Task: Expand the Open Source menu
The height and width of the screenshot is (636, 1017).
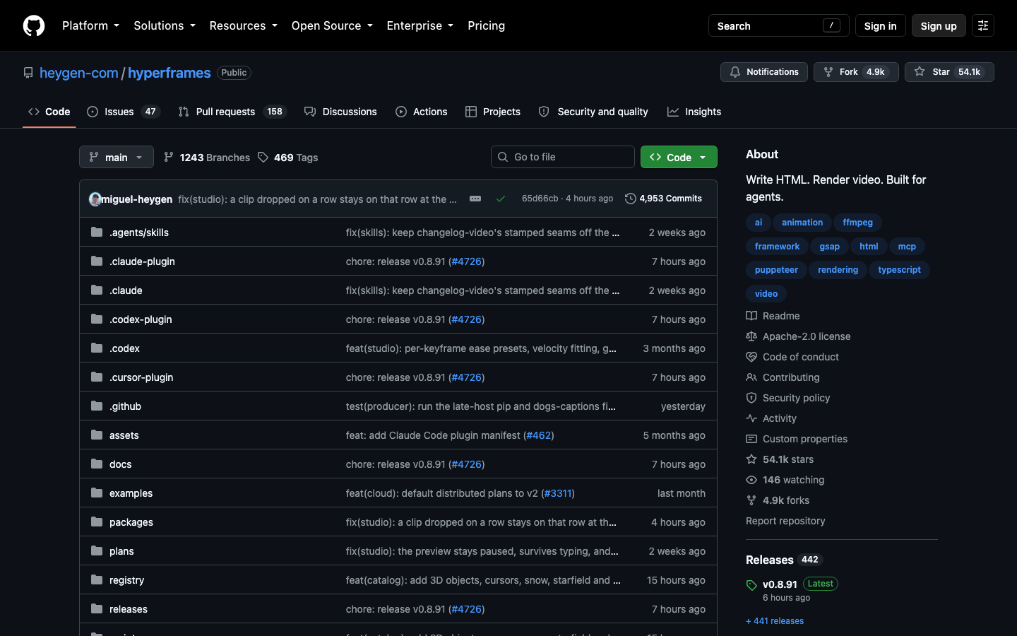Action: click(x=332, y=25)
